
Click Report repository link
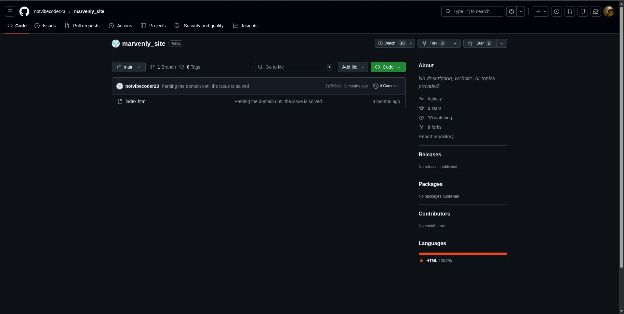coord(436,137)
